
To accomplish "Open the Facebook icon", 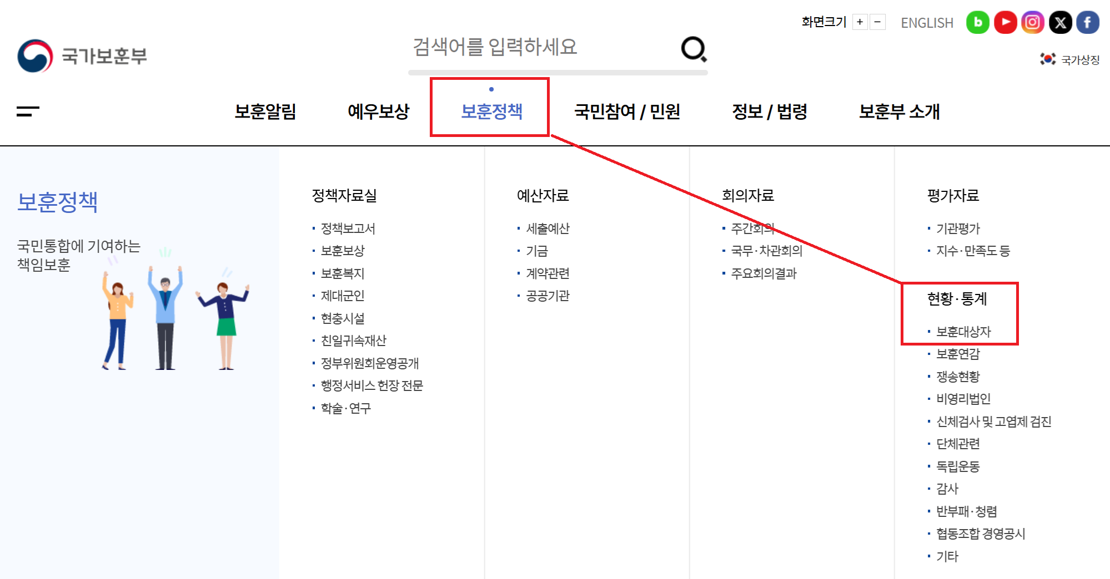I will click(1088, 23).
